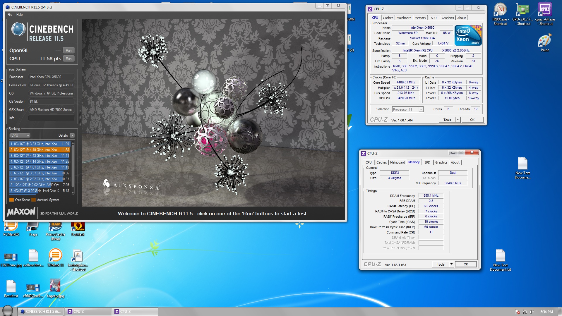Switch to SPD tab in lower CPU-Z
This screenshot has width=562, height=316.
tap(427, 162)
